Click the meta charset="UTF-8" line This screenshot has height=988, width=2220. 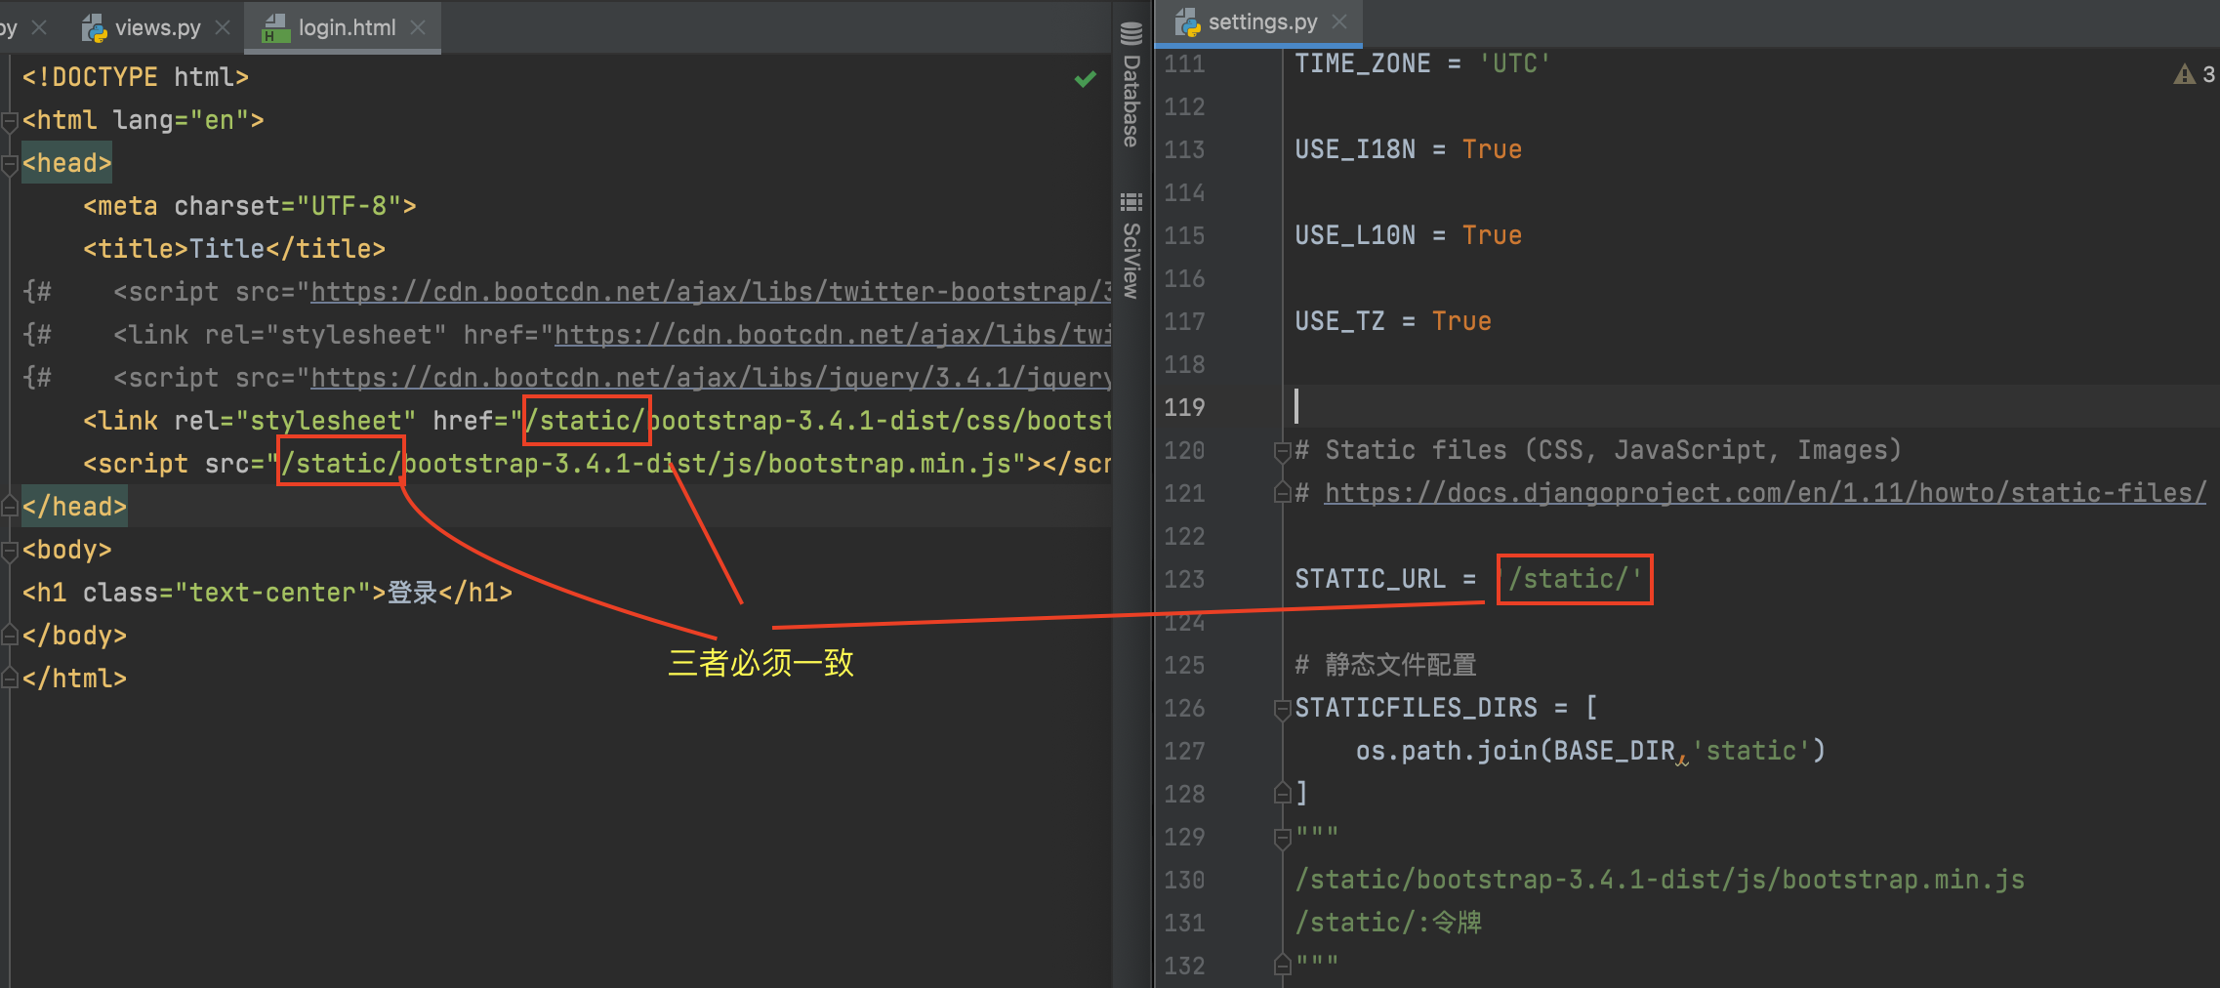pyautogui.click(x=250, y=206)
